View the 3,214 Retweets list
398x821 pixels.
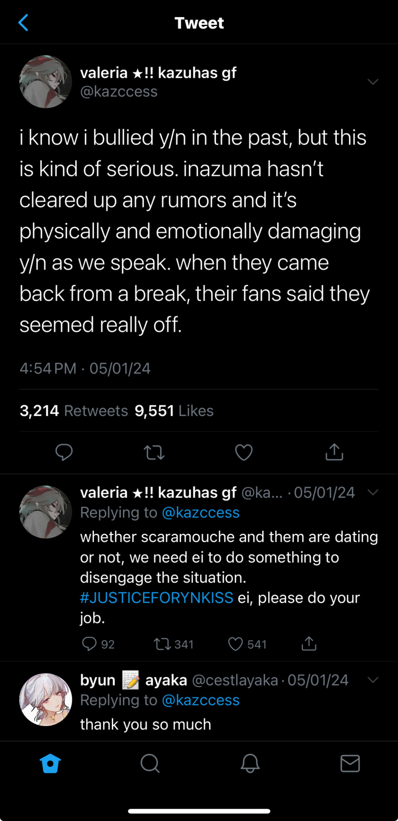[x=74, y=411]
